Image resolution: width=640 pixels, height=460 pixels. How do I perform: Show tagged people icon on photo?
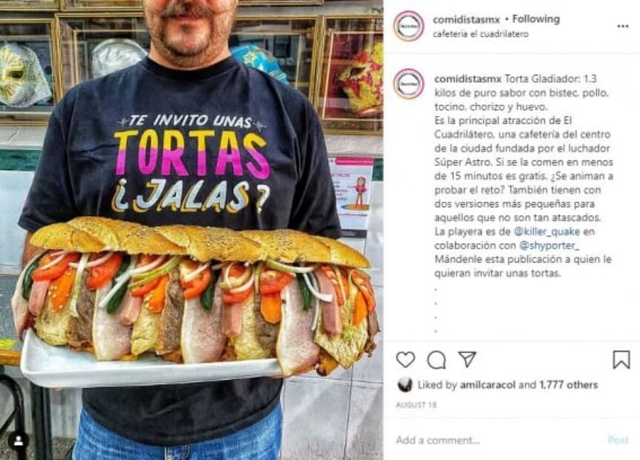[x=19, y=441]
